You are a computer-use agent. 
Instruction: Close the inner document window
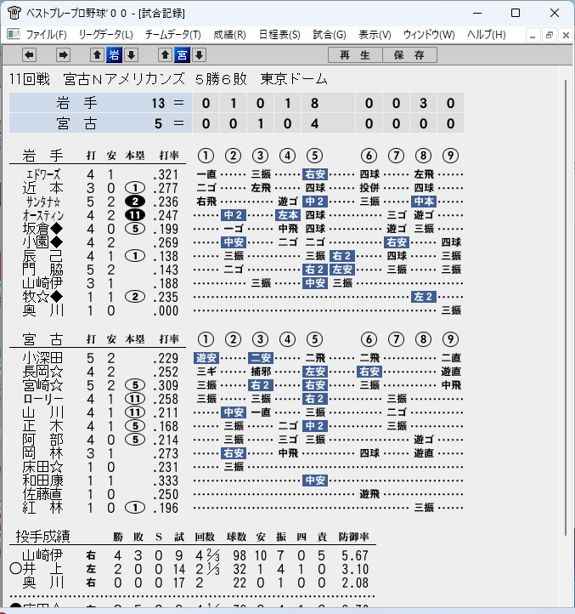pos(566,35)
